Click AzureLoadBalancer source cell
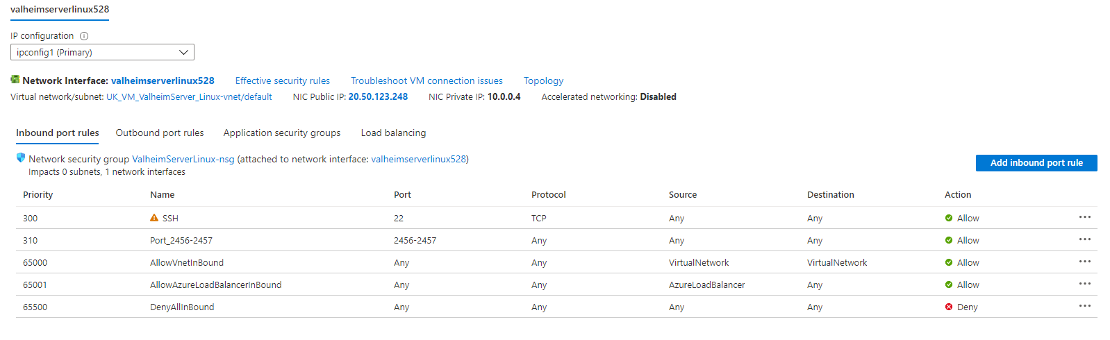Image resolution: width=1110 pixels, height=340 pixels. [707, 284]
